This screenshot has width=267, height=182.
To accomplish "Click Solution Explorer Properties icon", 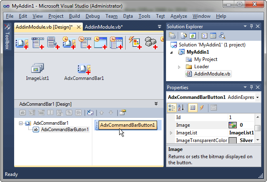I will pyautogui.click(x=172, y=36).
